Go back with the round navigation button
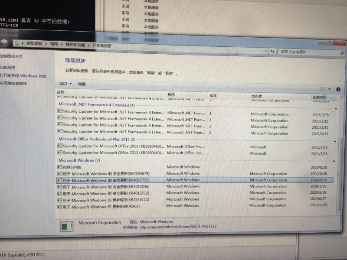347x260 pixels. [4, 43]
